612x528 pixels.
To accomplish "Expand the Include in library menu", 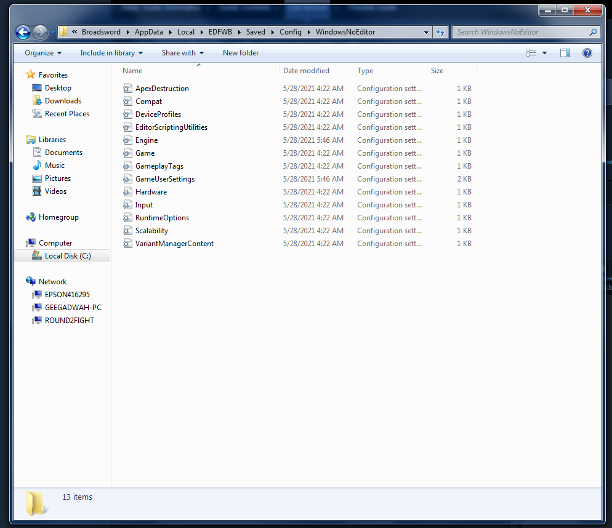I will 111,53.
